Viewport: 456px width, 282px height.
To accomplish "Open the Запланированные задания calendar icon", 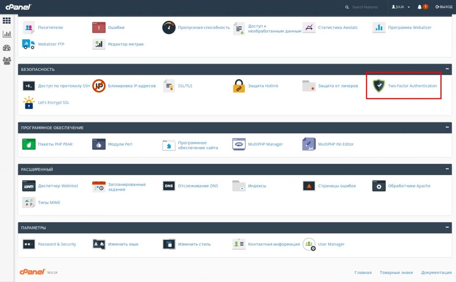I will tap(99, 187).
